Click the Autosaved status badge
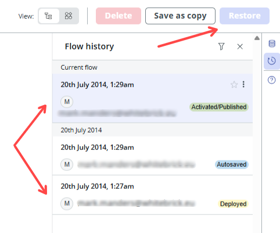 coord(232,164)
